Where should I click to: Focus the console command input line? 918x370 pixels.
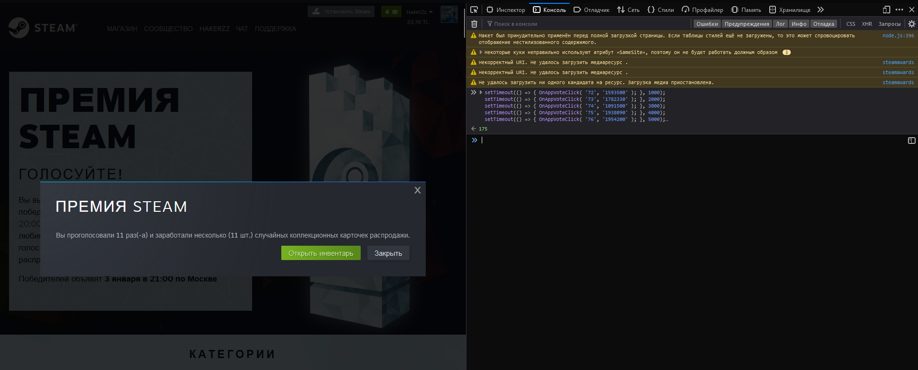click(693, 141)
